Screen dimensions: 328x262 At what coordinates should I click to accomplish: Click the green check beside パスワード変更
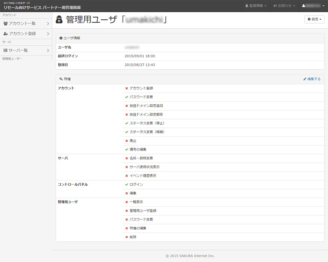pos(127,97)
